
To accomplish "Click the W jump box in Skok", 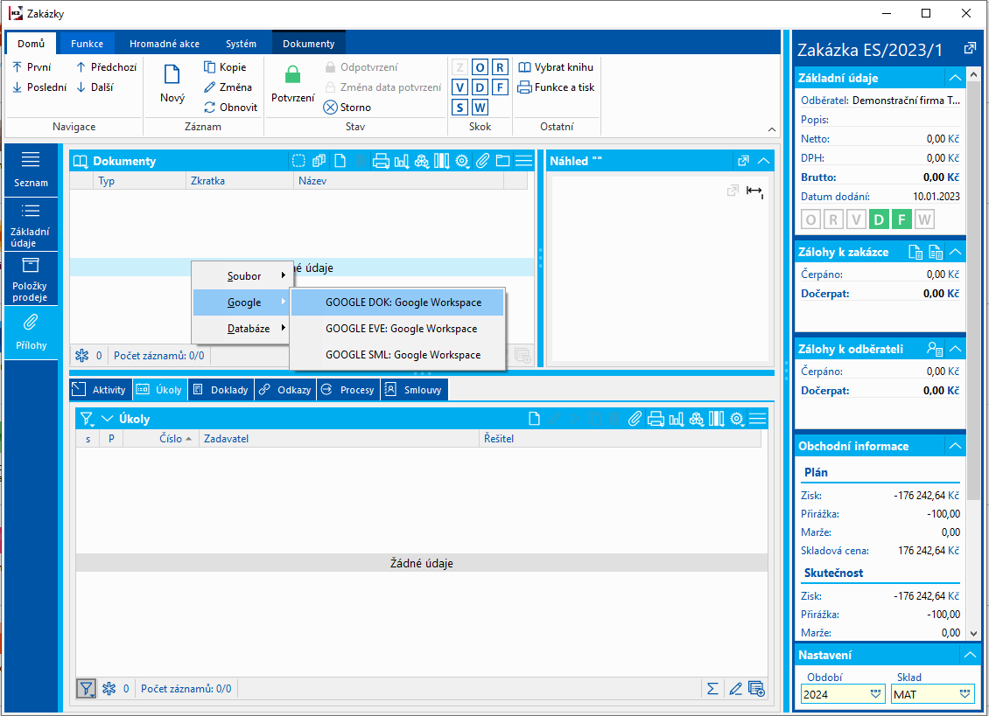I will [x=480, y=108].
